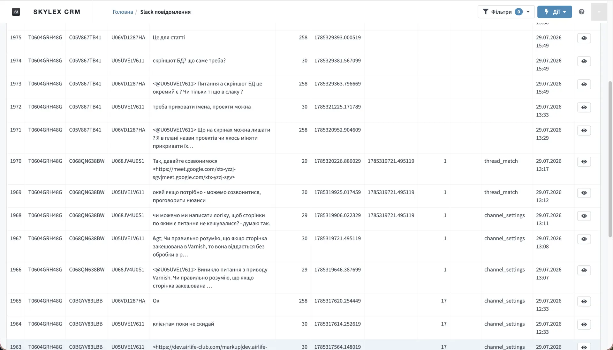Open details for row 1973 eye icon
The width and height of the screenshot is (613, 350).
(x=584, y=84)
